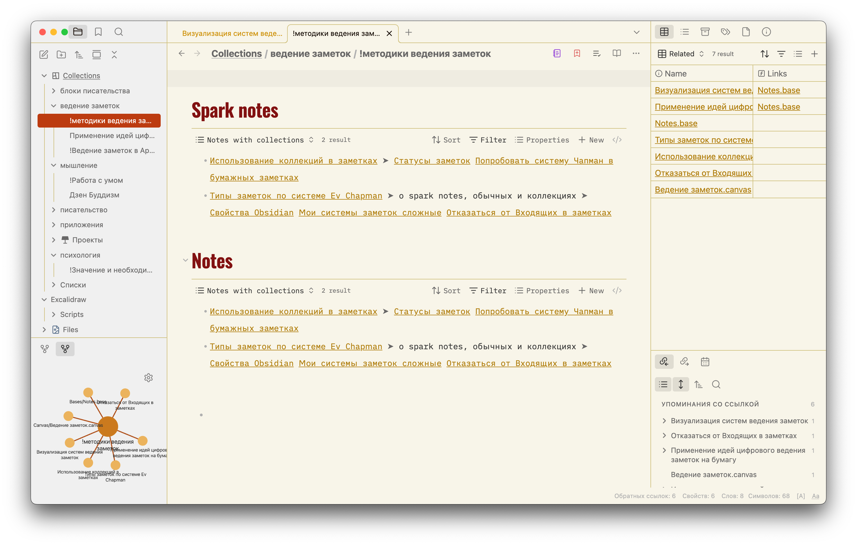Open new tab with plus button

pyautogui.click(x=409, y=33)
